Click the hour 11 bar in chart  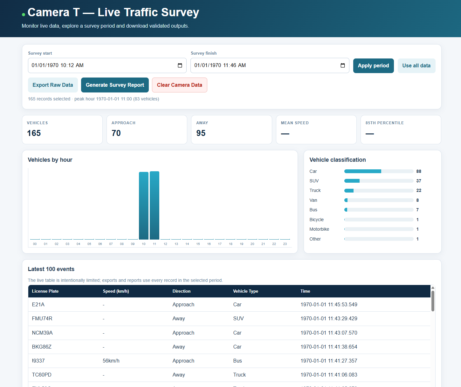tap(155, 205)
